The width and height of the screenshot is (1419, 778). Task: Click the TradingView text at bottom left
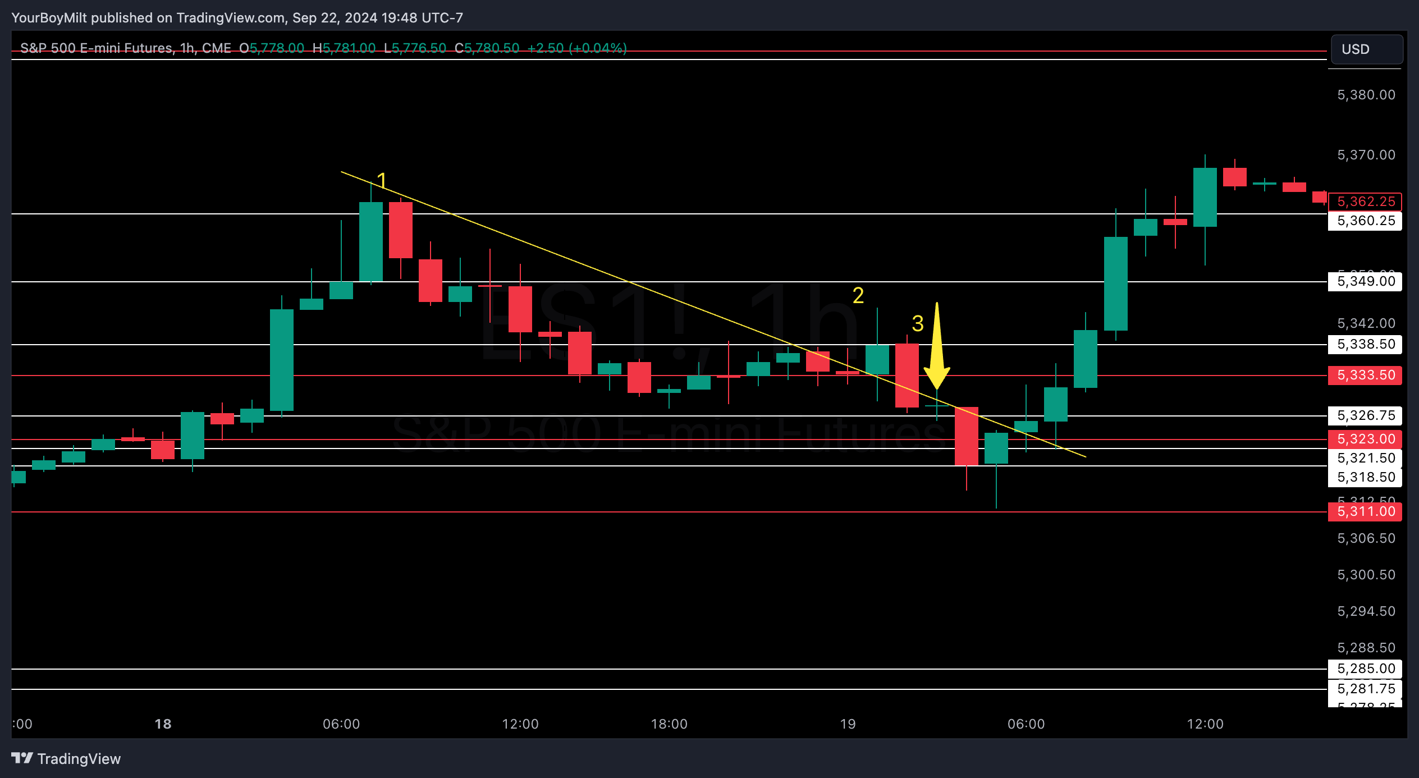click(79, 759)
